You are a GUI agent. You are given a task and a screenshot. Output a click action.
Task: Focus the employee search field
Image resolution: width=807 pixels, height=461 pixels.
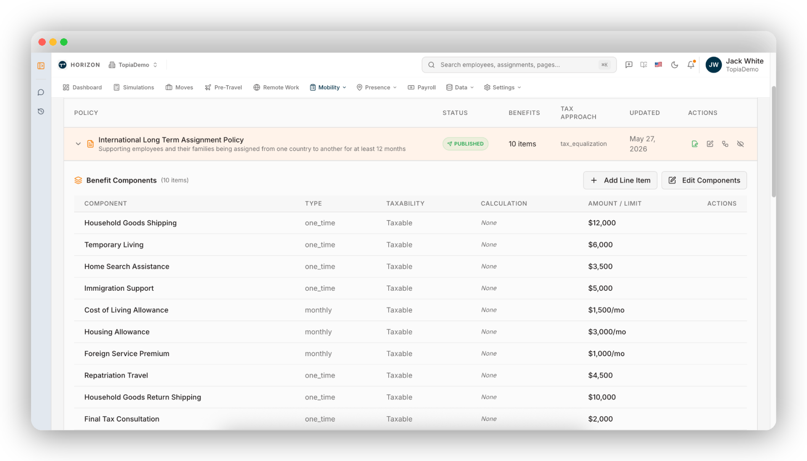pyautogui.click(x=519, y=65)
